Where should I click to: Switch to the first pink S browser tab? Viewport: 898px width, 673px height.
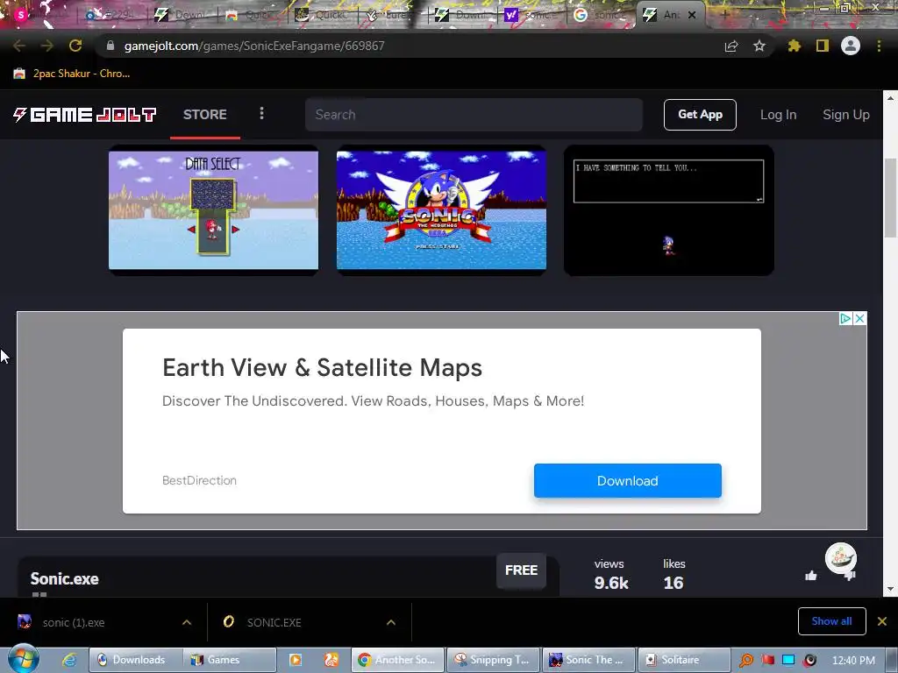pyautogui.click(x=40, y=15)
